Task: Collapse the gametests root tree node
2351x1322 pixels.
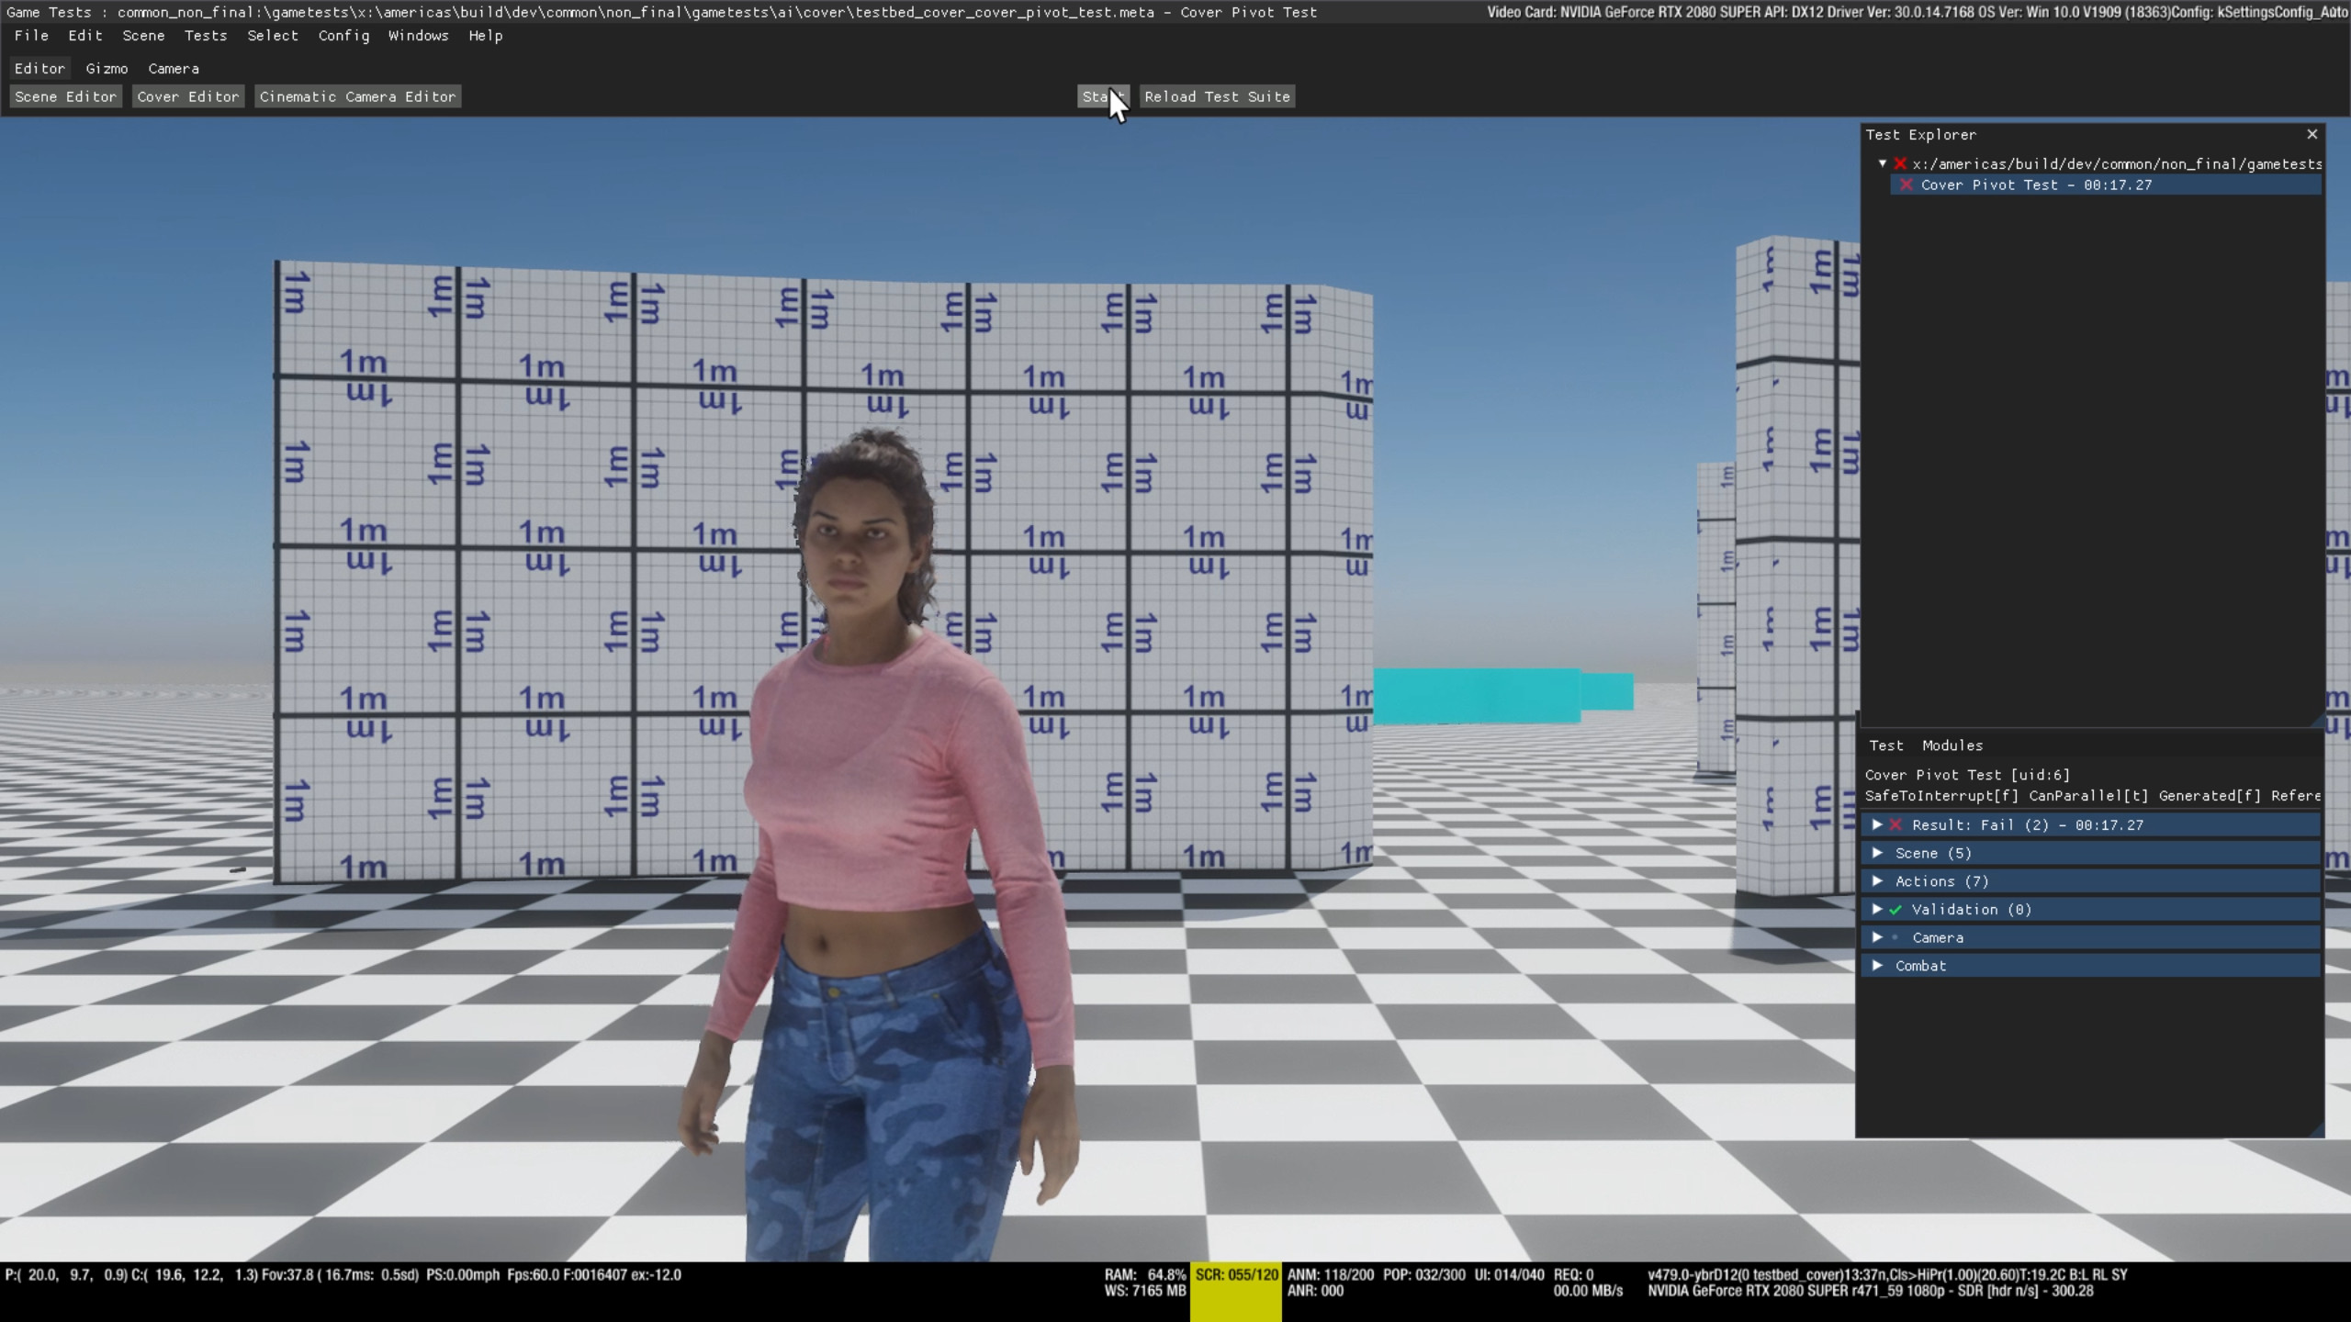Action: coord(1883,163)
